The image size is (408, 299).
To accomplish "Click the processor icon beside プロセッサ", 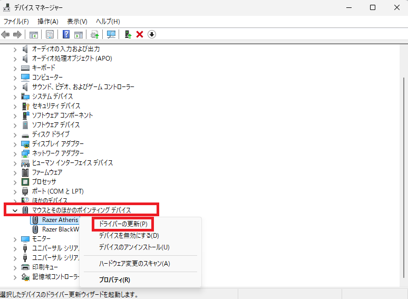I will [25, 182].
